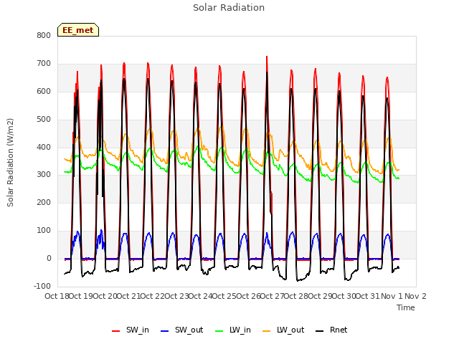Click the blue SW_out legend swatch
This screenshot has height=344, width=459.
165,331
